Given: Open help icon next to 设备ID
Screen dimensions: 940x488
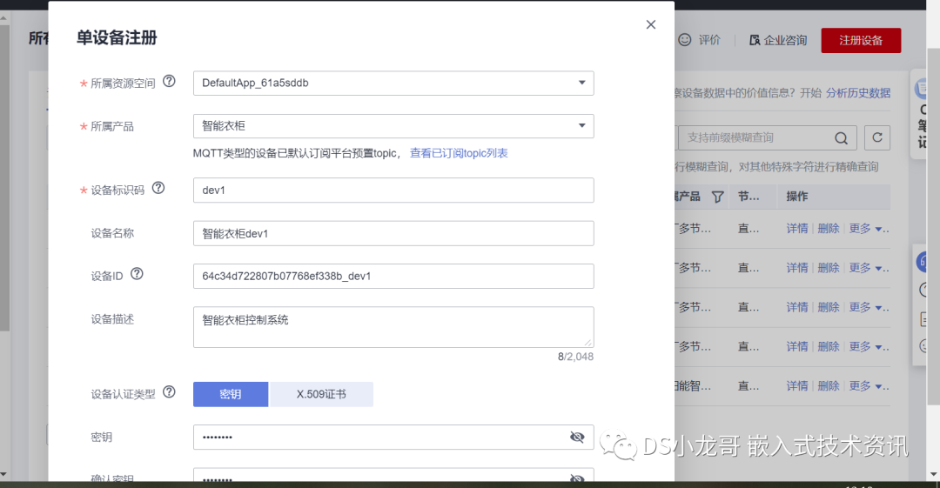Looking at the screenshot, I should click(x=137, y=273).
